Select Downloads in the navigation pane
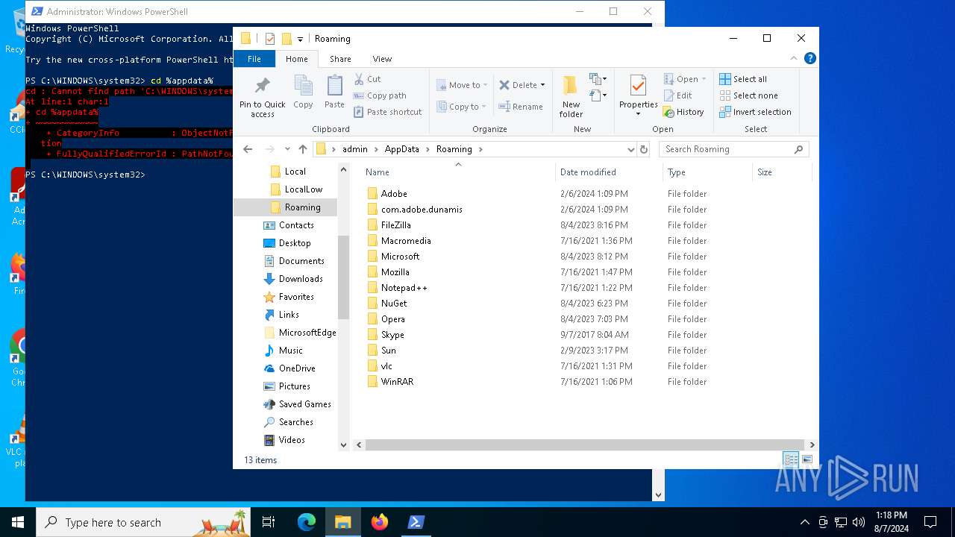 click(292, 279)
